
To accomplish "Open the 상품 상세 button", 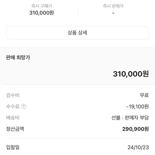I will click(77, 33).
